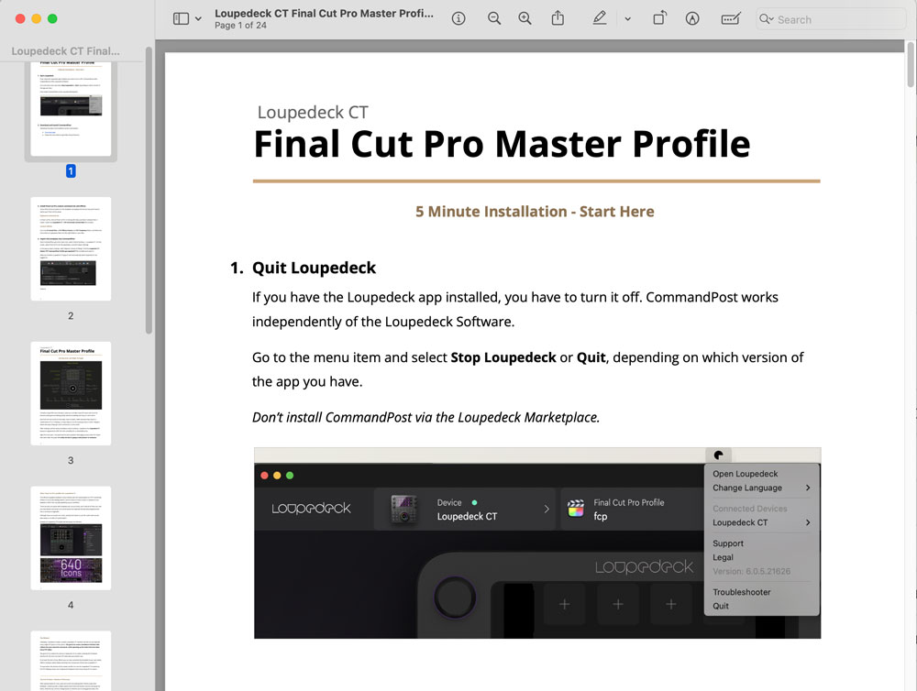Click the search magnifier options icon

click(766, 19)
